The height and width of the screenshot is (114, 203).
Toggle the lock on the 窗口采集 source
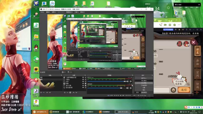point(86,85)
